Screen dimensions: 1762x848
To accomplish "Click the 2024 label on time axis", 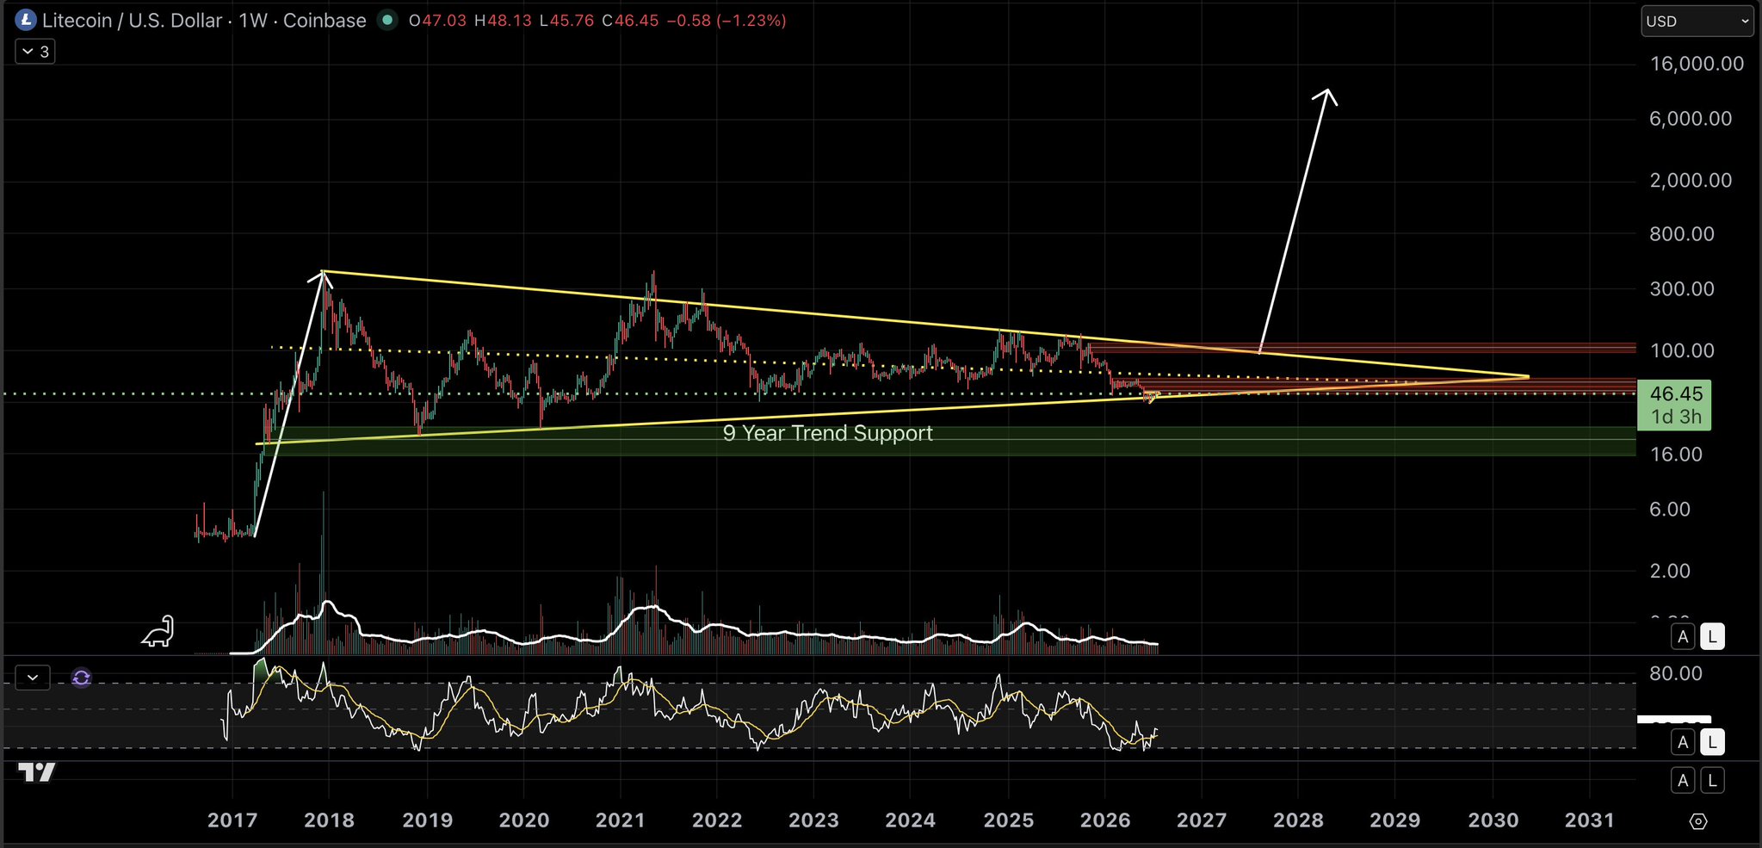I will (911, 820).
